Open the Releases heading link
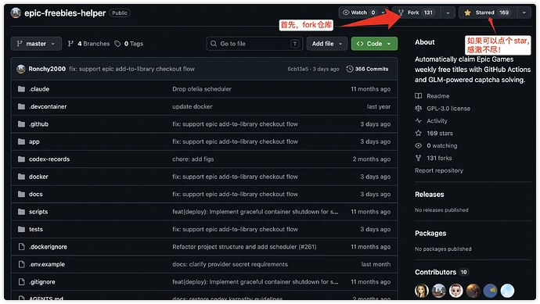This screenshot has width=540, height=304. [x=429, y=195]
